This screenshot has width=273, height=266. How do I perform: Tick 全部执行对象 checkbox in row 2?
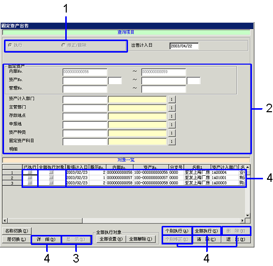pos(51,178)
